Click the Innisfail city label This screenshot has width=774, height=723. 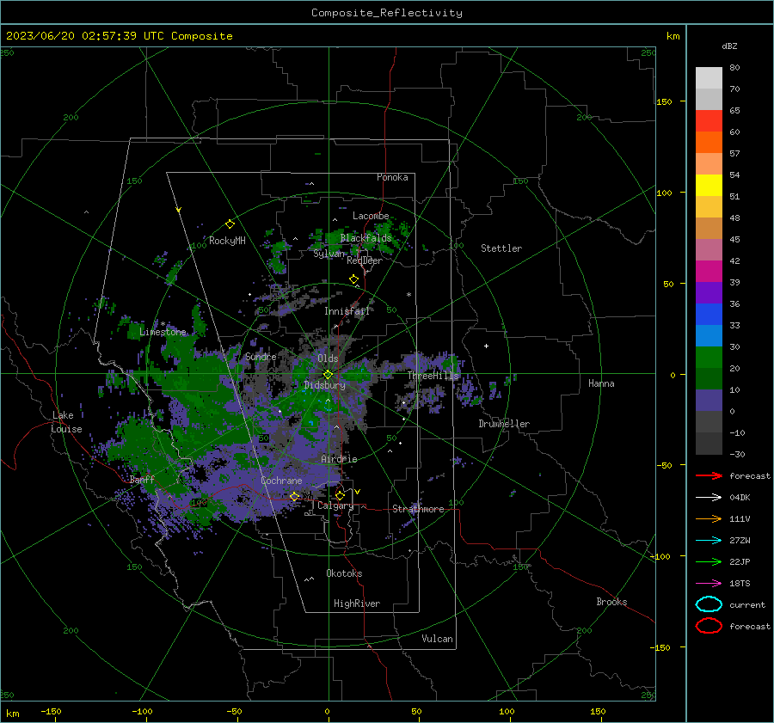coord(347,311)
